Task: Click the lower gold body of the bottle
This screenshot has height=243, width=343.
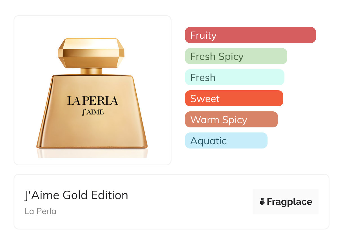Action: pos(92,132)
